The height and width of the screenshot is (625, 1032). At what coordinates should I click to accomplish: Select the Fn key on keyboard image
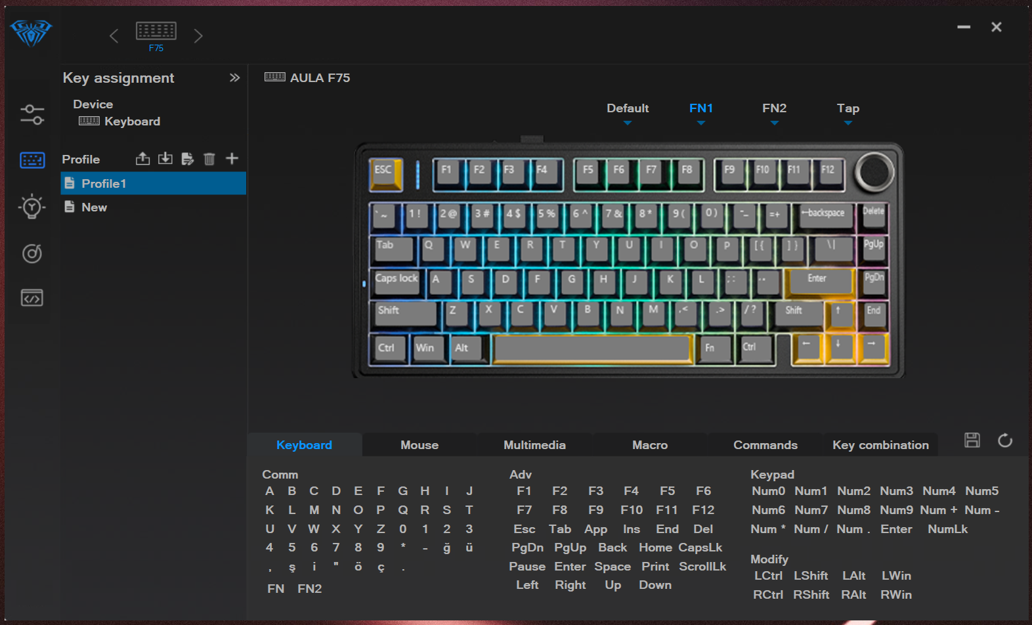715,349
